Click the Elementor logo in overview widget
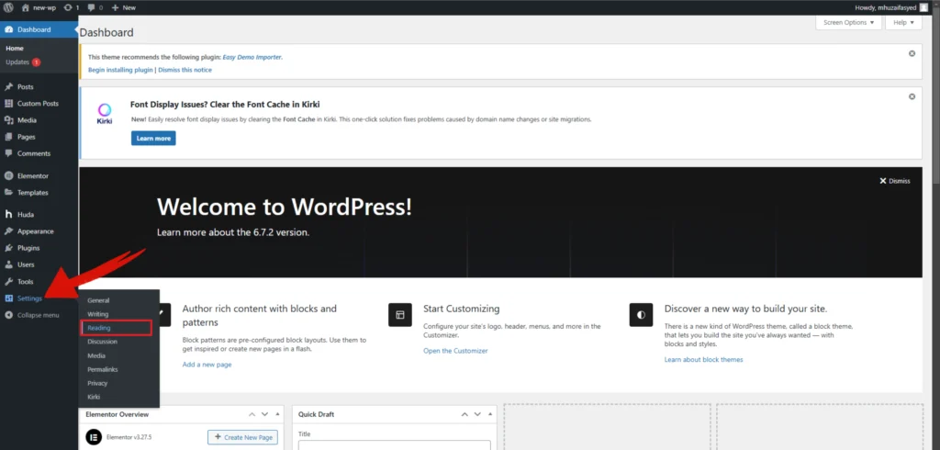940x450 pixels. pyautogui.click(x=93, y=437)
